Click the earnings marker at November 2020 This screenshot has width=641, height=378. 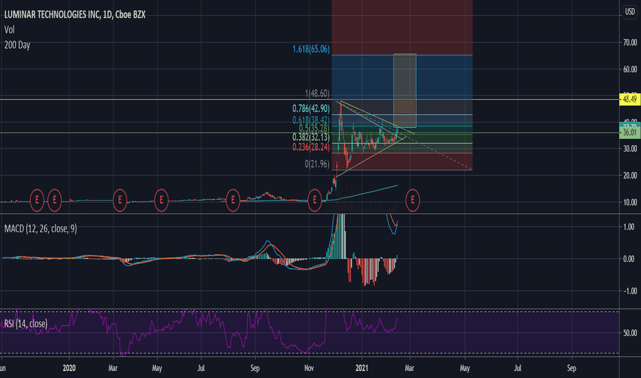tap(314, 200)
